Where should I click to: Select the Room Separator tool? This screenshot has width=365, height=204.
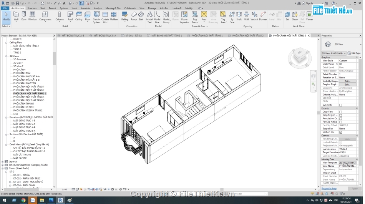[x=184, y=17]
